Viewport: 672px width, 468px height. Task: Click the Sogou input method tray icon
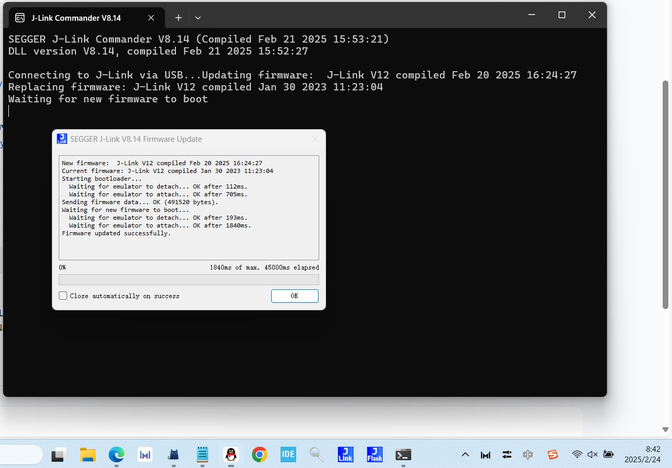[553, 455]
